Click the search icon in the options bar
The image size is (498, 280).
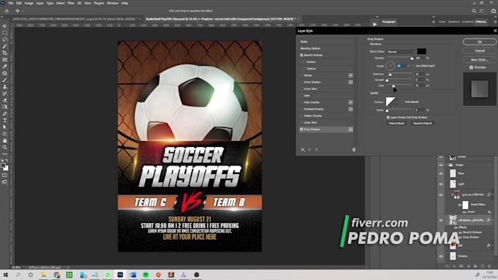click(474, 11)
